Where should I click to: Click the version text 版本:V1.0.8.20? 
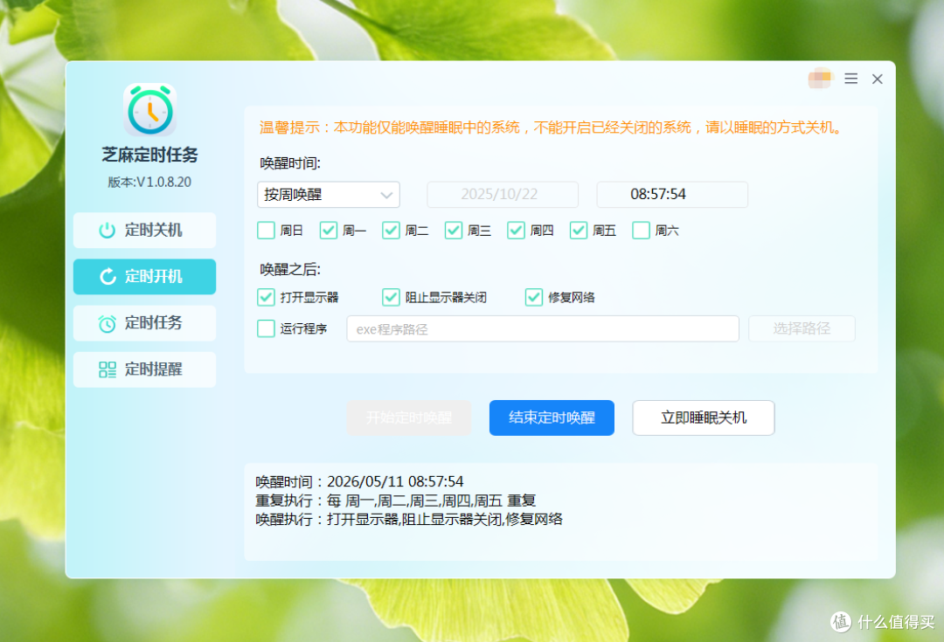pos(149,183)
